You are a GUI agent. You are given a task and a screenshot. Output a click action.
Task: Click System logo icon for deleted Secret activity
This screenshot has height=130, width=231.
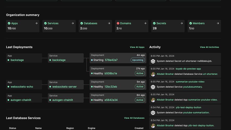[153, 61]
